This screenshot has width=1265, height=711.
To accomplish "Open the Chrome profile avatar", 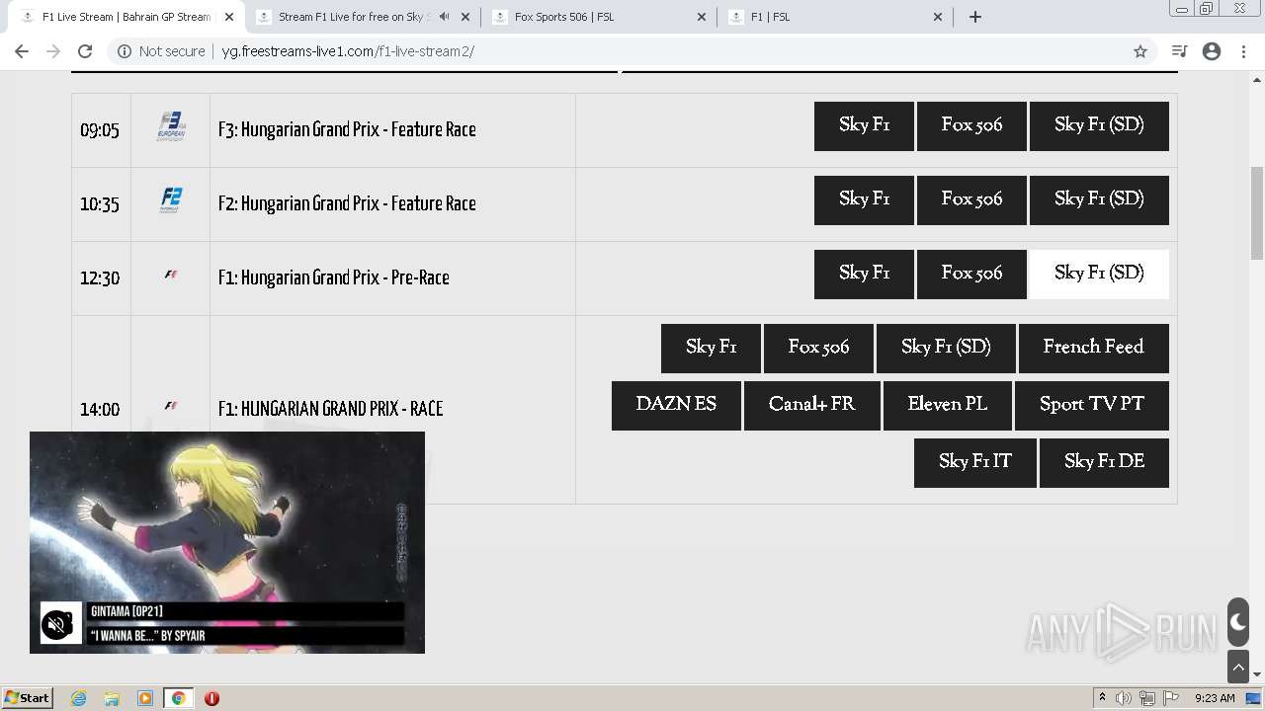I will click(1212, 51).
